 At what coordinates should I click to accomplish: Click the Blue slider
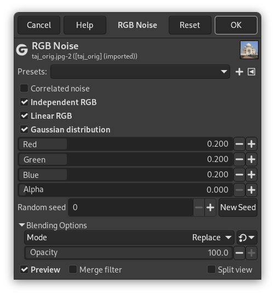[125, 175]
